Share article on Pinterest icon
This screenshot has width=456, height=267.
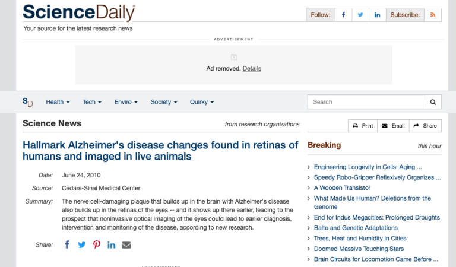[x=97, y=244]
